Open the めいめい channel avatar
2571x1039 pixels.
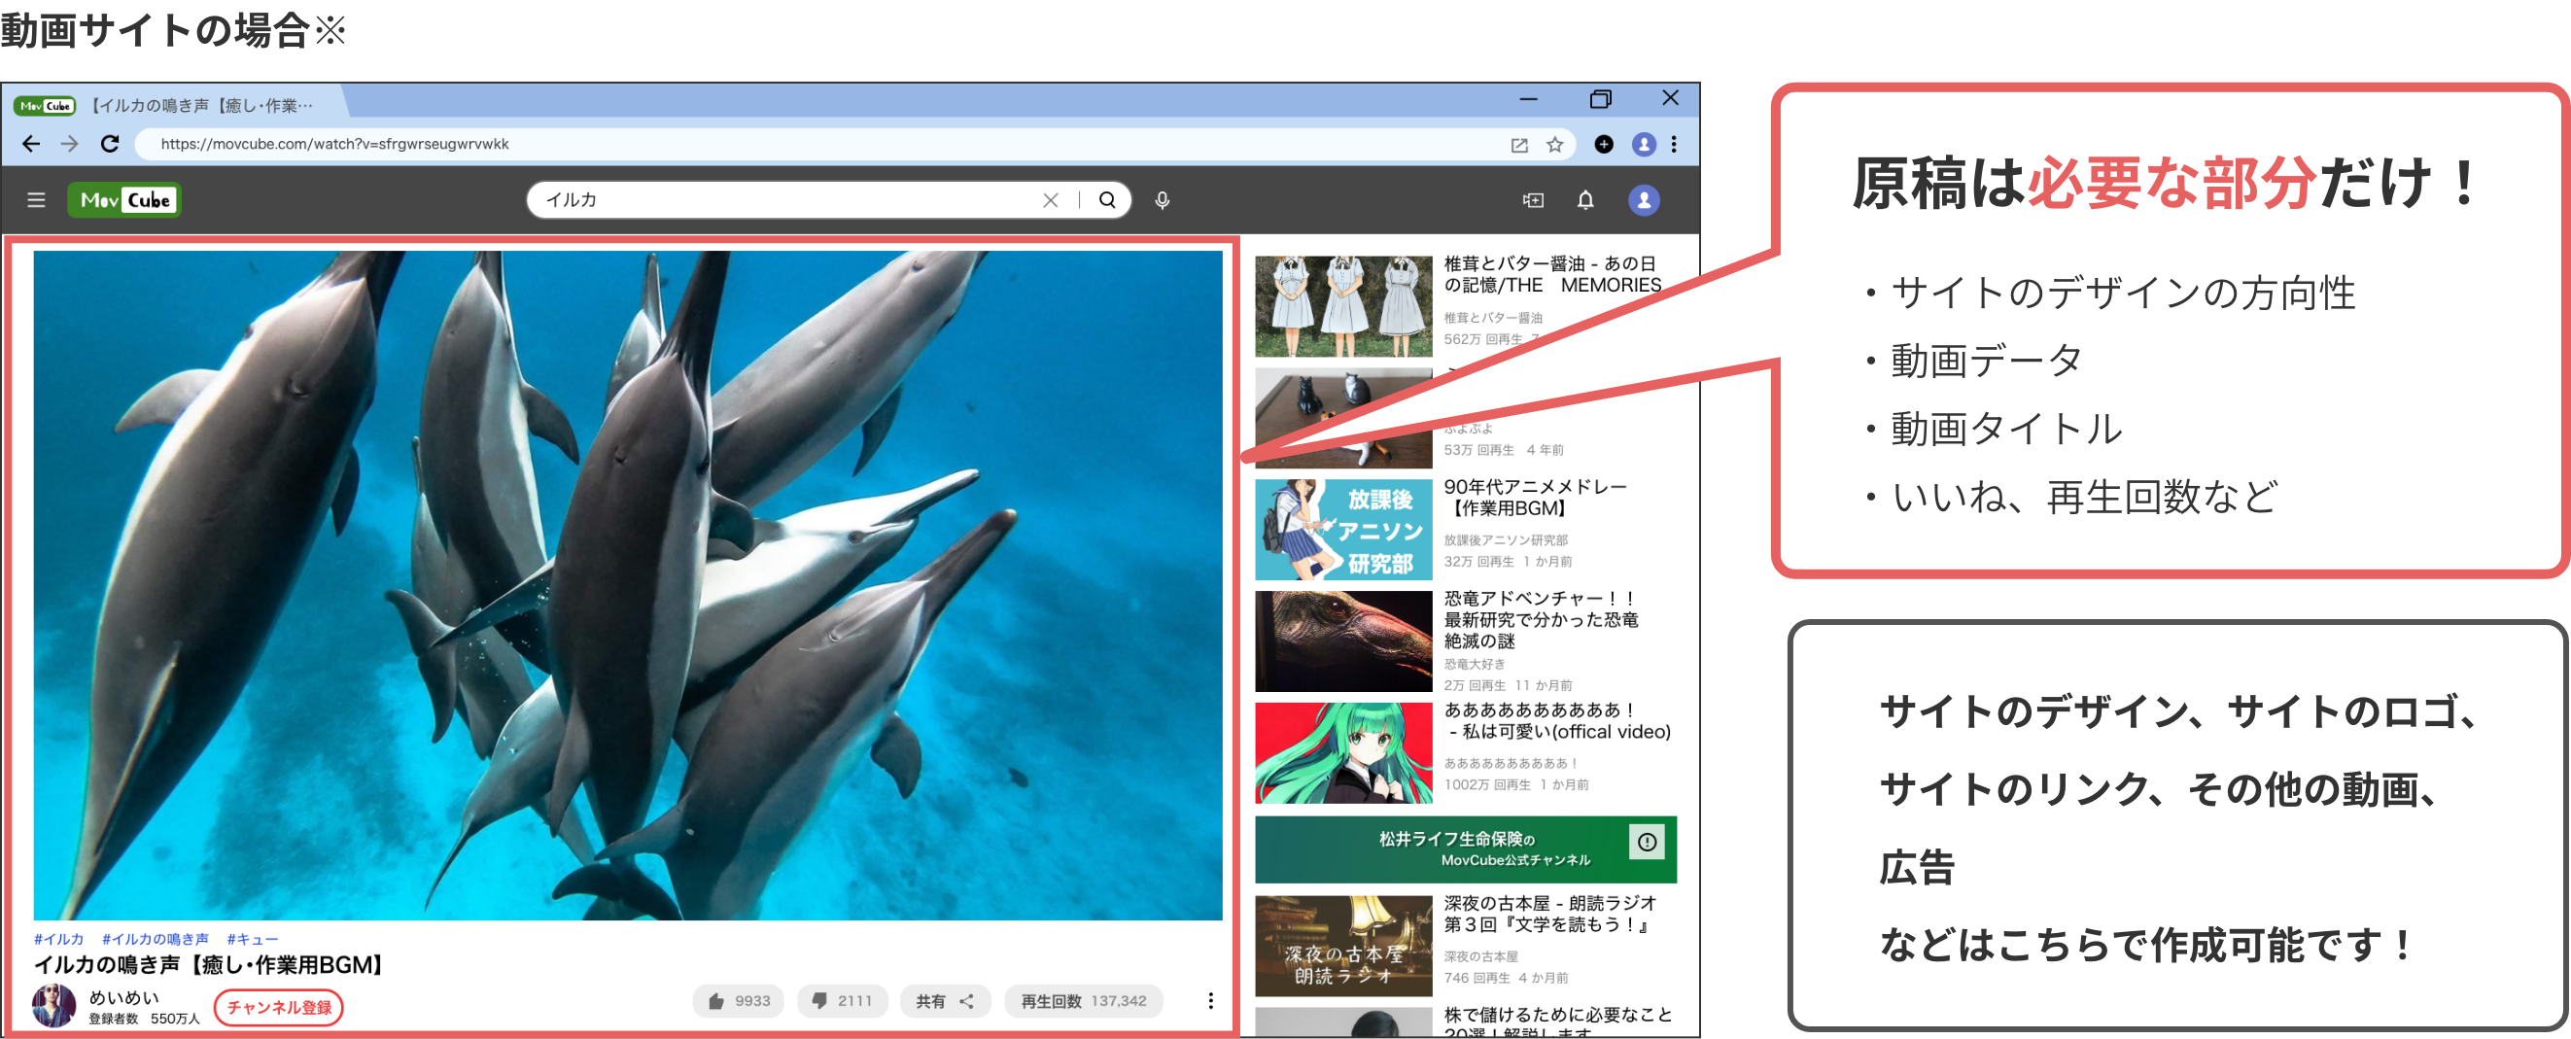point(53,1005)
